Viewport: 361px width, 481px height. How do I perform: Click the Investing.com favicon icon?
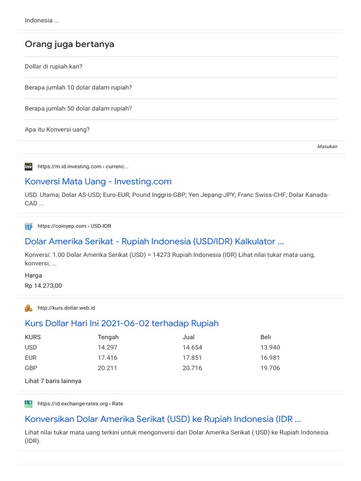pyautogui.click(x=29, y=166)
